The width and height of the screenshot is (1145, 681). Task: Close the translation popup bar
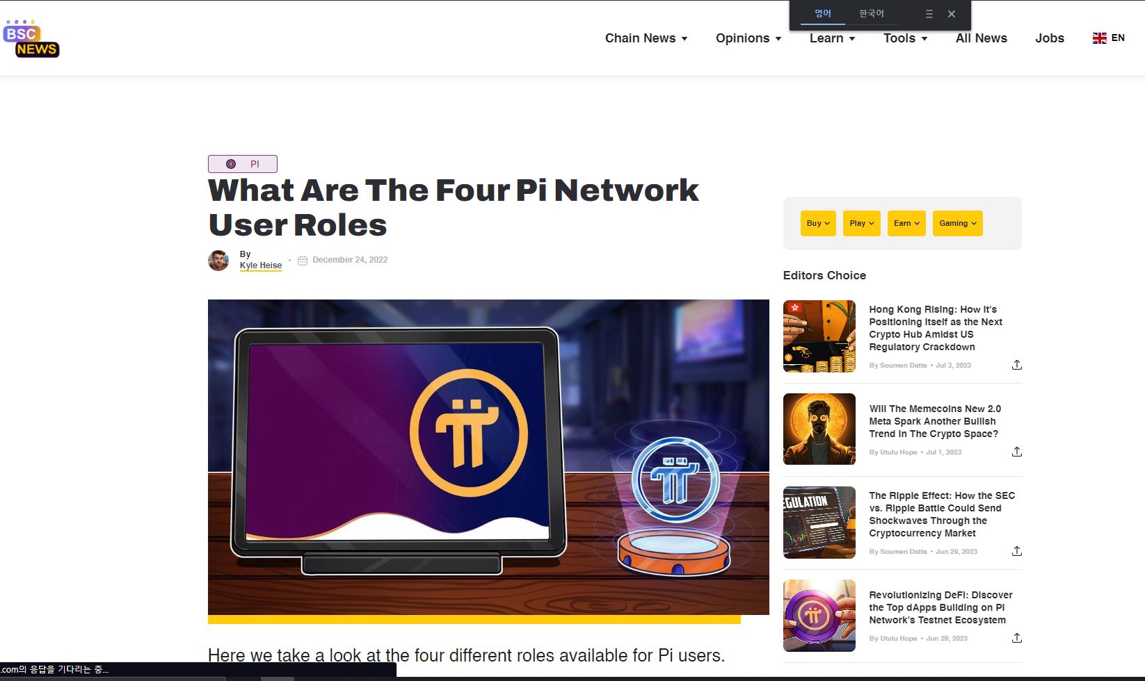click(x=952, y=14)
